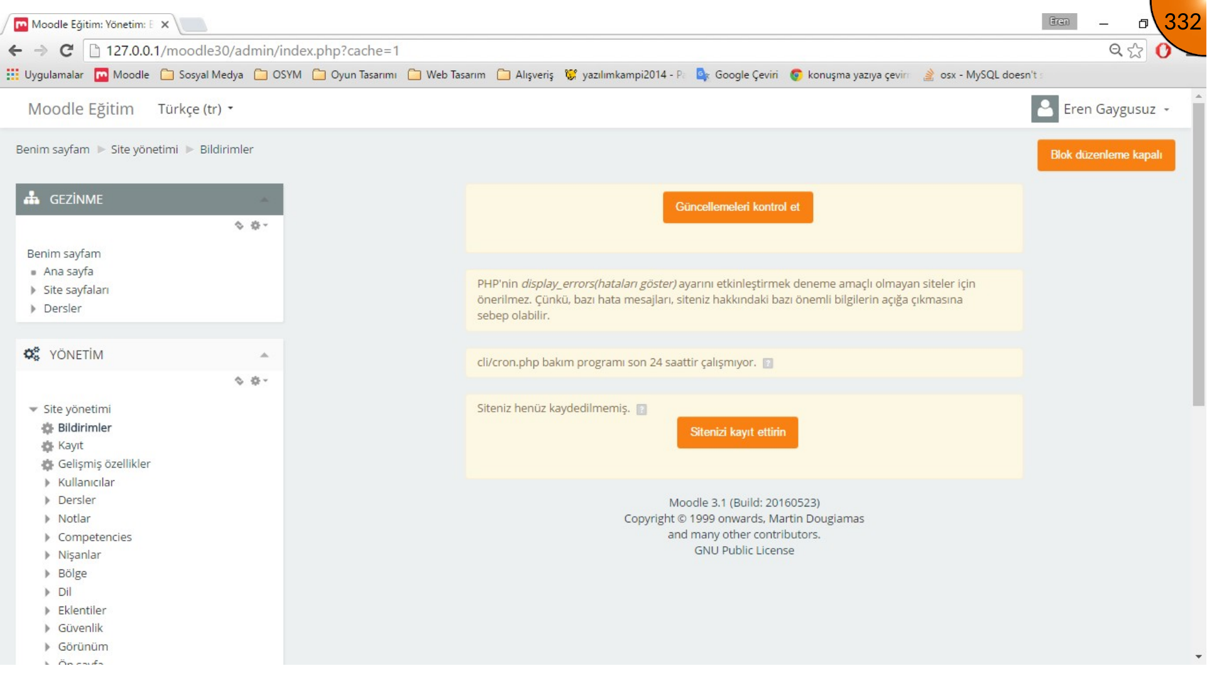Open the help icon beside the cron warning
The image size is (1207, 678).
click(768, 363)
